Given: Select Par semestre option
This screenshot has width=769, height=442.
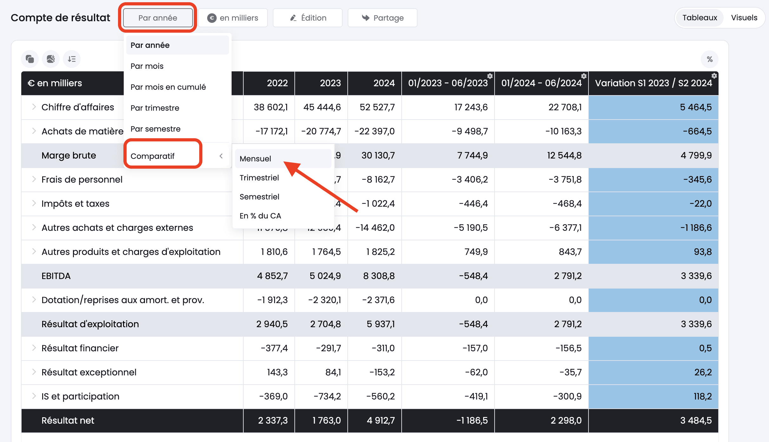Looking at the screenshot, I should 178,129.
